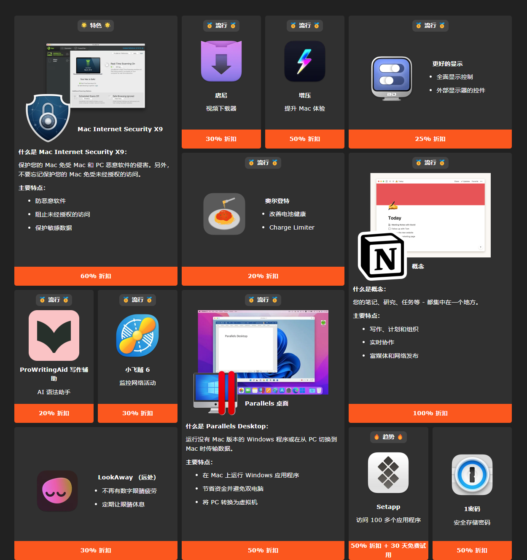527x560 pixels.
Task: Click the 30% 折扣 button under LookAway
Action: (96, 550)
